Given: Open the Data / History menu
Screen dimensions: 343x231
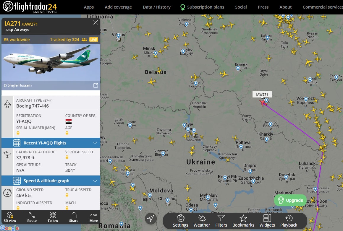Looking at the screenshot, I should click(x=157, y=7).
